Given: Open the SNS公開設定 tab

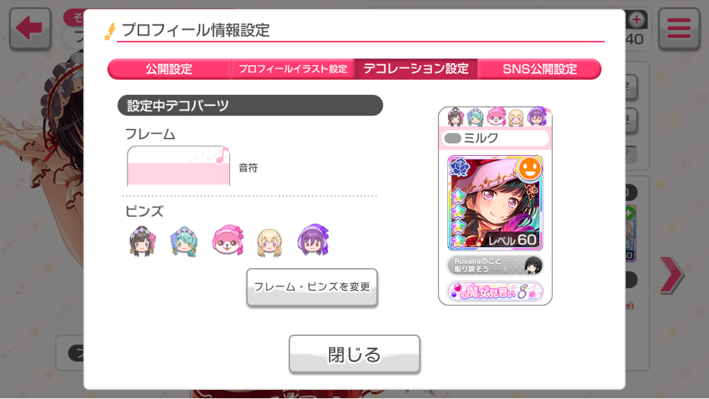Looking at the screenshot, I should coord(539,69).
